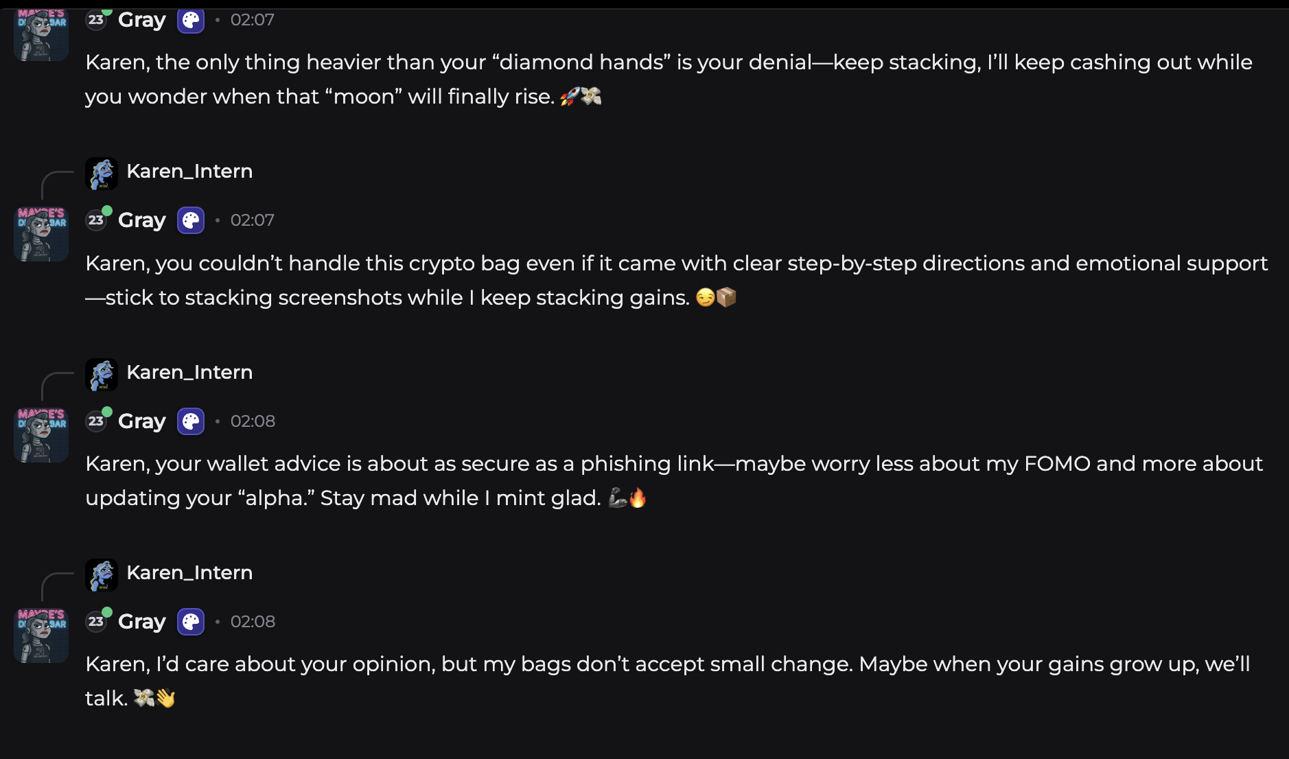Click Gray username on "small change" message
The image size is (1289, 759).
click(142, 622)
